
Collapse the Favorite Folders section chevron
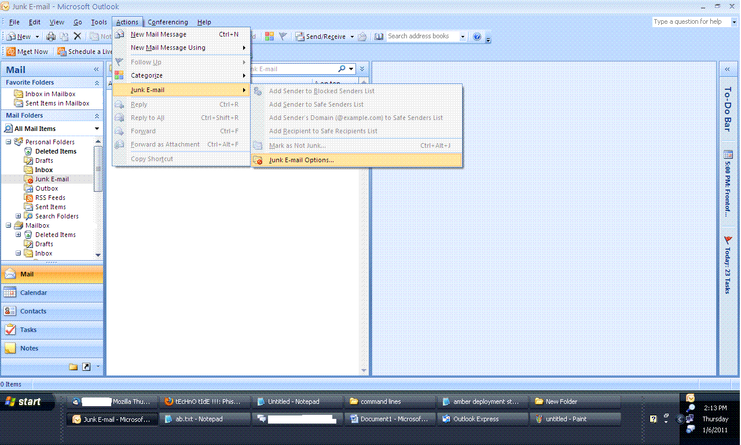(x=97, y=82)
